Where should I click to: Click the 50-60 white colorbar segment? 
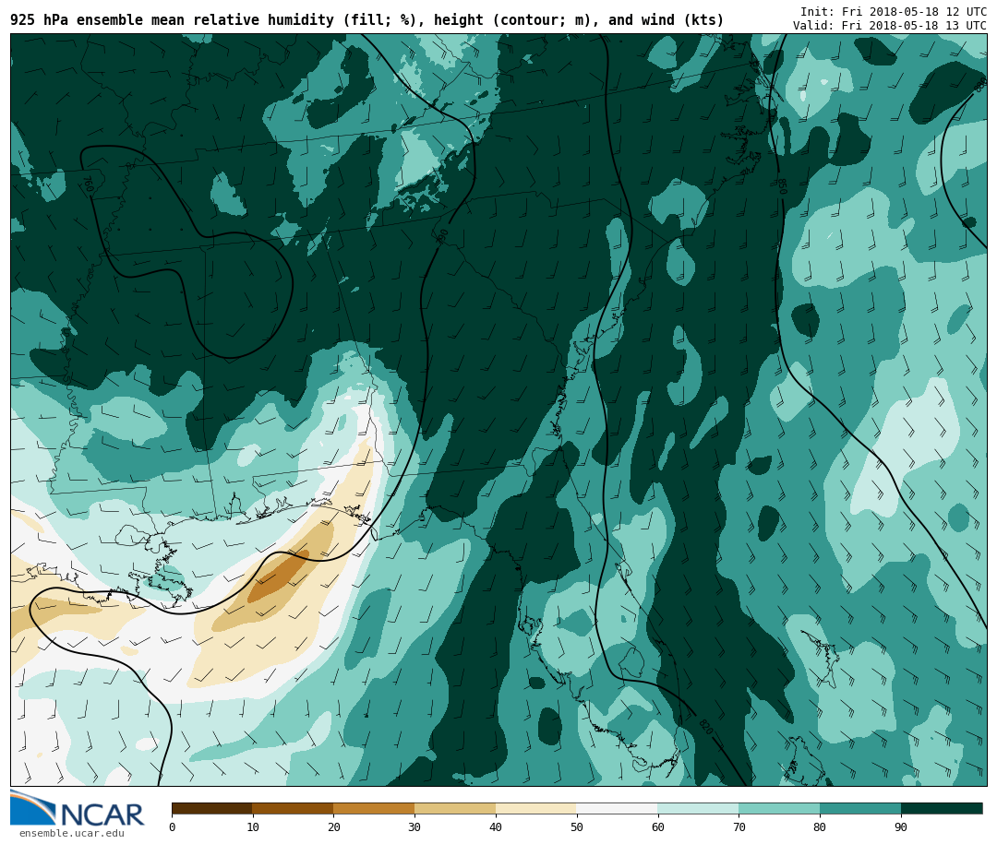[x=617, y=809]
